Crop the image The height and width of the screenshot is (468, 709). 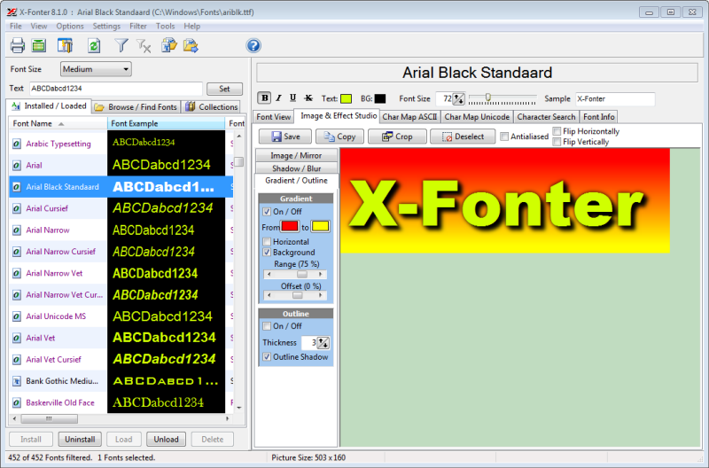(x=397, y=136)
